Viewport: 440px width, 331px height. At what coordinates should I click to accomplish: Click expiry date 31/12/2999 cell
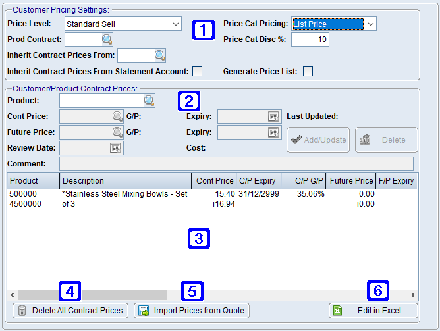point(259,194)
